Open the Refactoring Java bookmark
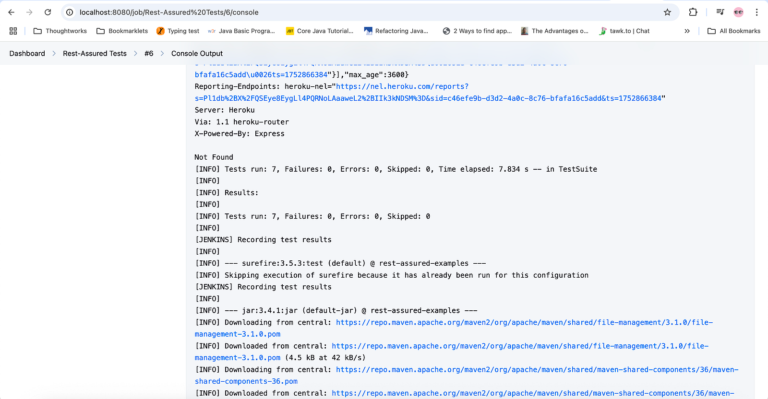The image size is (768, 399). (396, 31)
